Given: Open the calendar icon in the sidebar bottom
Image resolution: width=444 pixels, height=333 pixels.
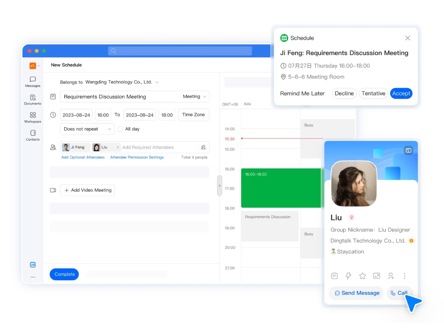Looking at the screenshot, I should point(33,265).
